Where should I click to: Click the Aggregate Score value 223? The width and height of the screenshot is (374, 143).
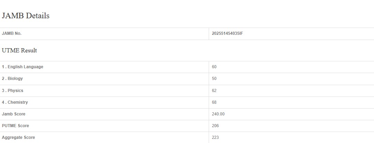click(215, 137)
